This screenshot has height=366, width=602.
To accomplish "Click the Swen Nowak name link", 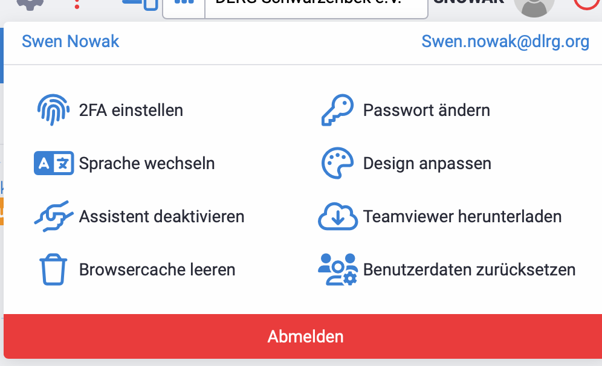I will point(71,42).
